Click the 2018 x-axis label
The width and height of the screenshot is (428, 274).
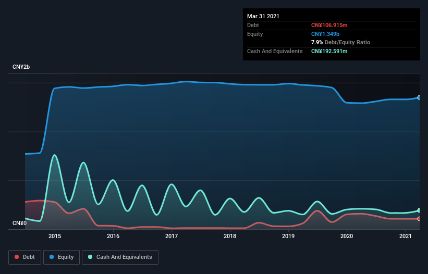pos(230,236)
